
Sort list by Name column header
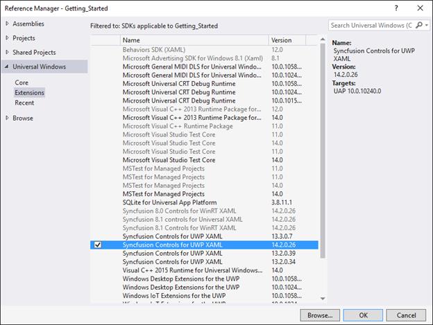[194, 40]
